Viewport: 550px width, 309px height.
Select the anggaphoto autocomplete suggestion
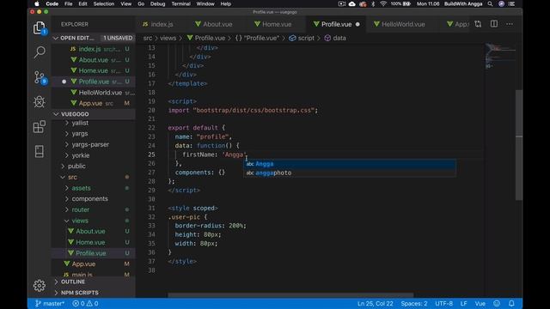point(350,173)
